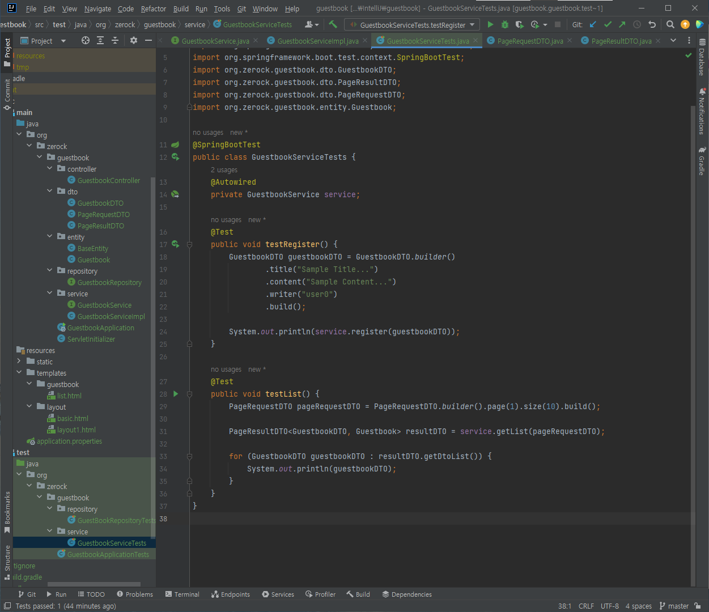Click the Select Opened File target icon
Screen dimensions: 709x612
pyautogui.click(x=86, y=40)
